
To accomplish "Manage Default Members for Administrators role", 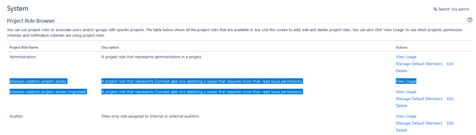I will click(419, 64).
